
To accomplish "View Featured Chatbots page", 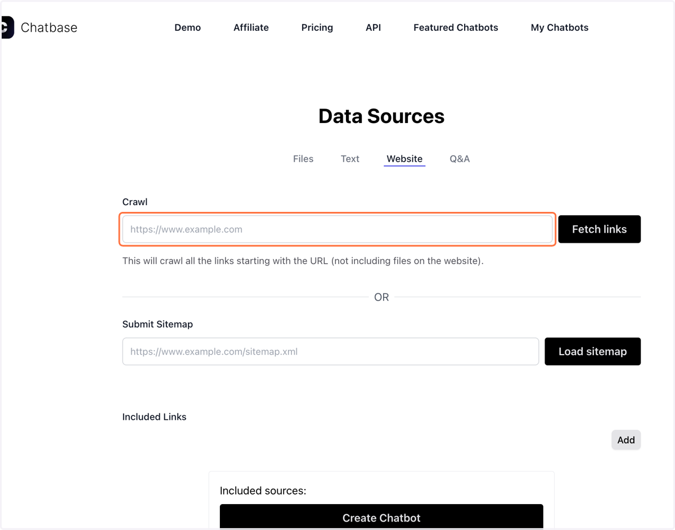I will [456, 28].
